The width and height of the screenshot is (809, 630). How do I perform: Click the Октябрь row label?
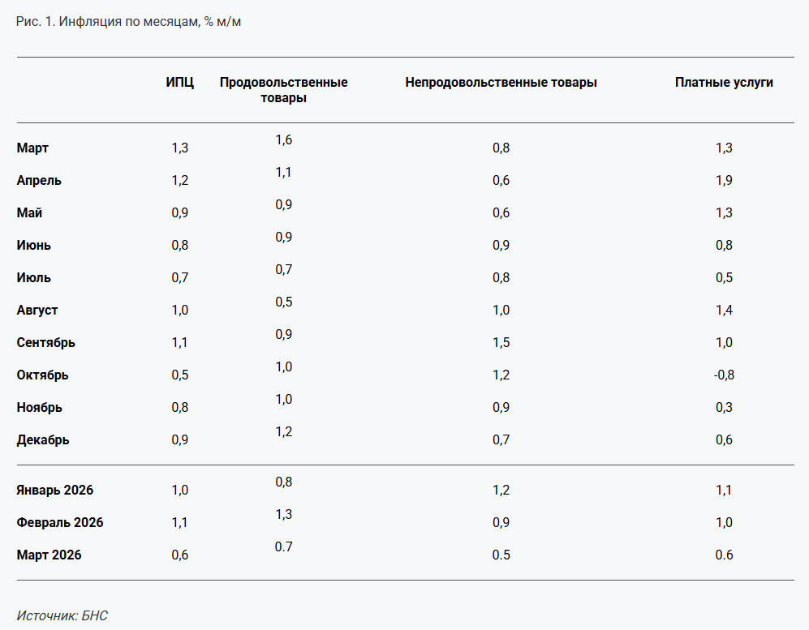click(43, 375)
